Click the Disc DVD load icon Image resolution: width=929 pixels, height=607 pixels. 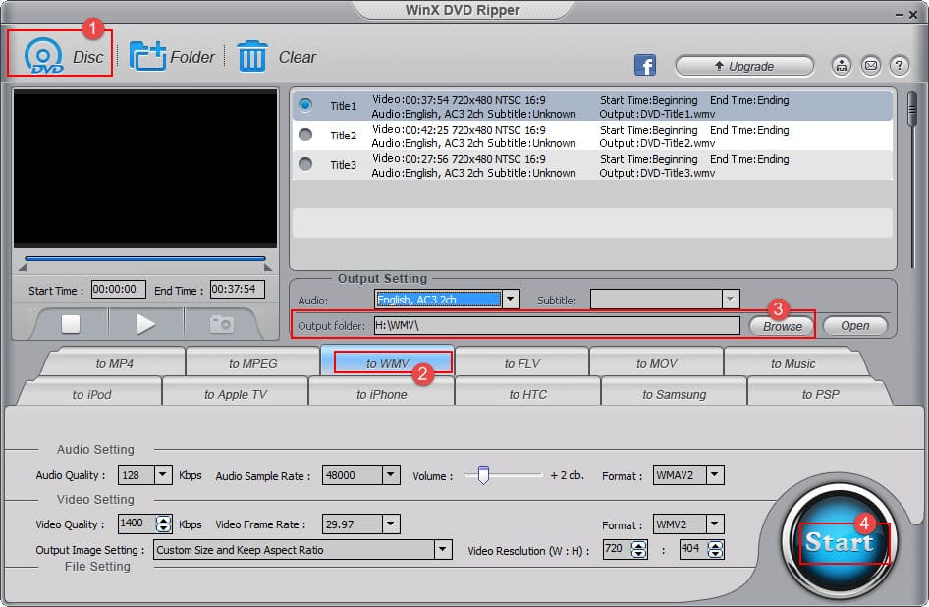[x=44, y=55]
